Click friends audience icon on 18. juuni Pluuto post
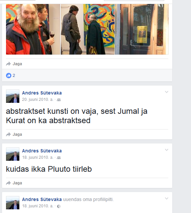This screenshot has height=213, width=191. pos(59,157)
